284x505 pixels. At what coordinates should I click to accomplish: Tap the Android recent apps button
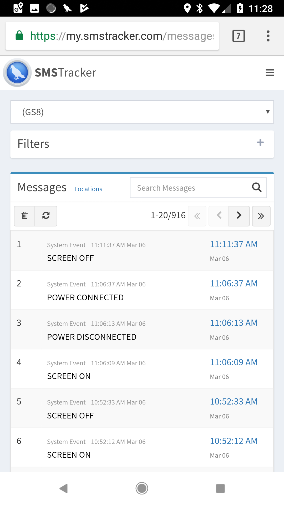[x=220, y=488]
